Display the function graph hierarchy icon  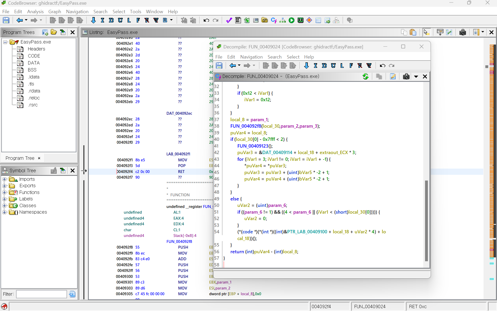(x=282, y=20)
